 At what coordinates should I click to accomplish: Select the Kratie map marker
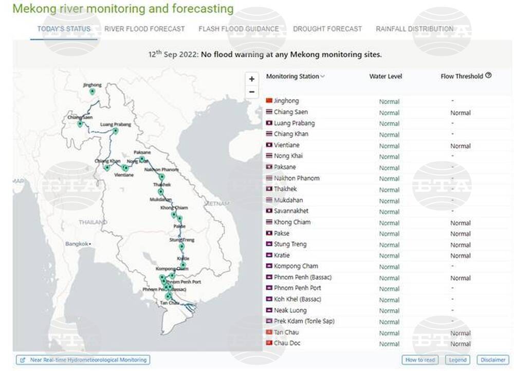pos(183,264)
